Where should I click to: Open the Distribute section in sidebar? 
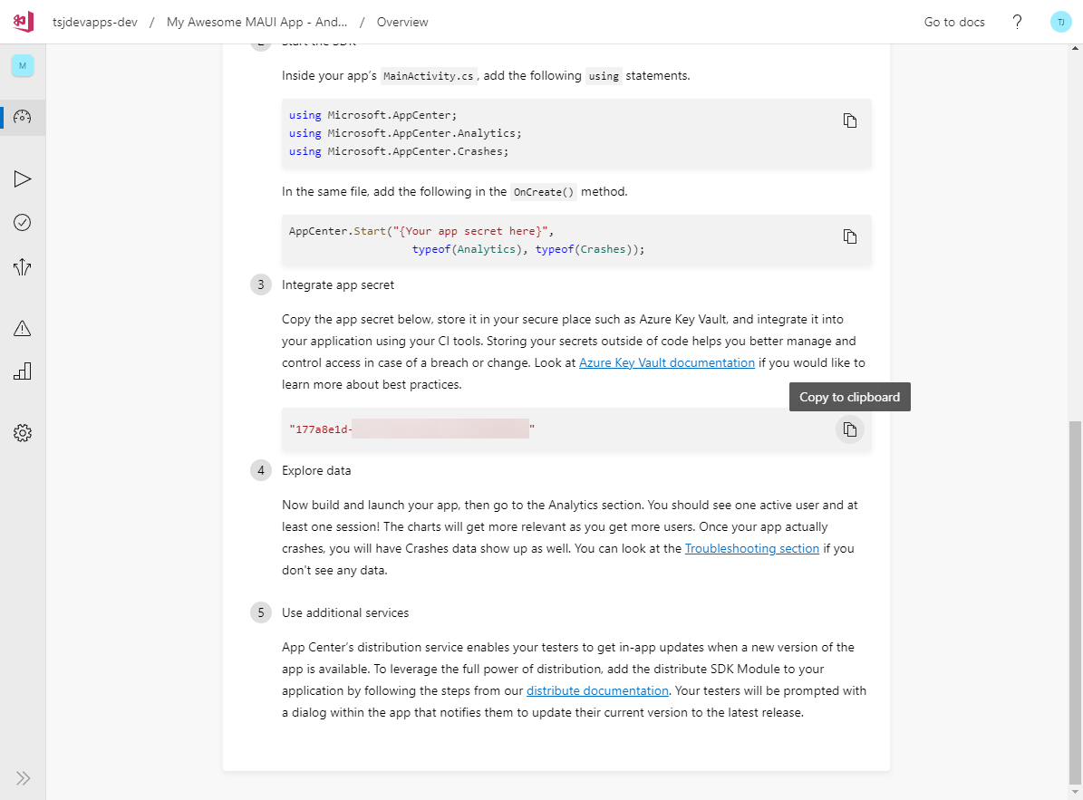[x=23, y=266]
